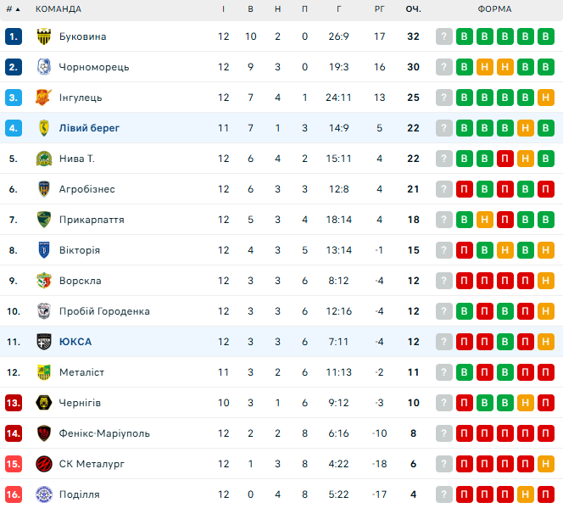The height and width of the screenshot is (508, 563).
Task: Click the Фенікс-Маріуполь club crest
Action: pyautogui.click(x=44, y=433)
